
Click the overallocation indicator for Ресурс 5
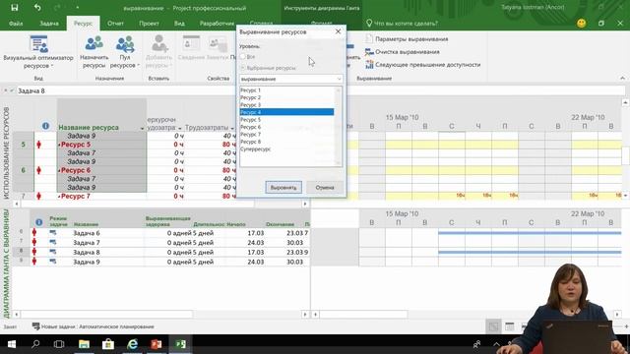pos(38,145)
